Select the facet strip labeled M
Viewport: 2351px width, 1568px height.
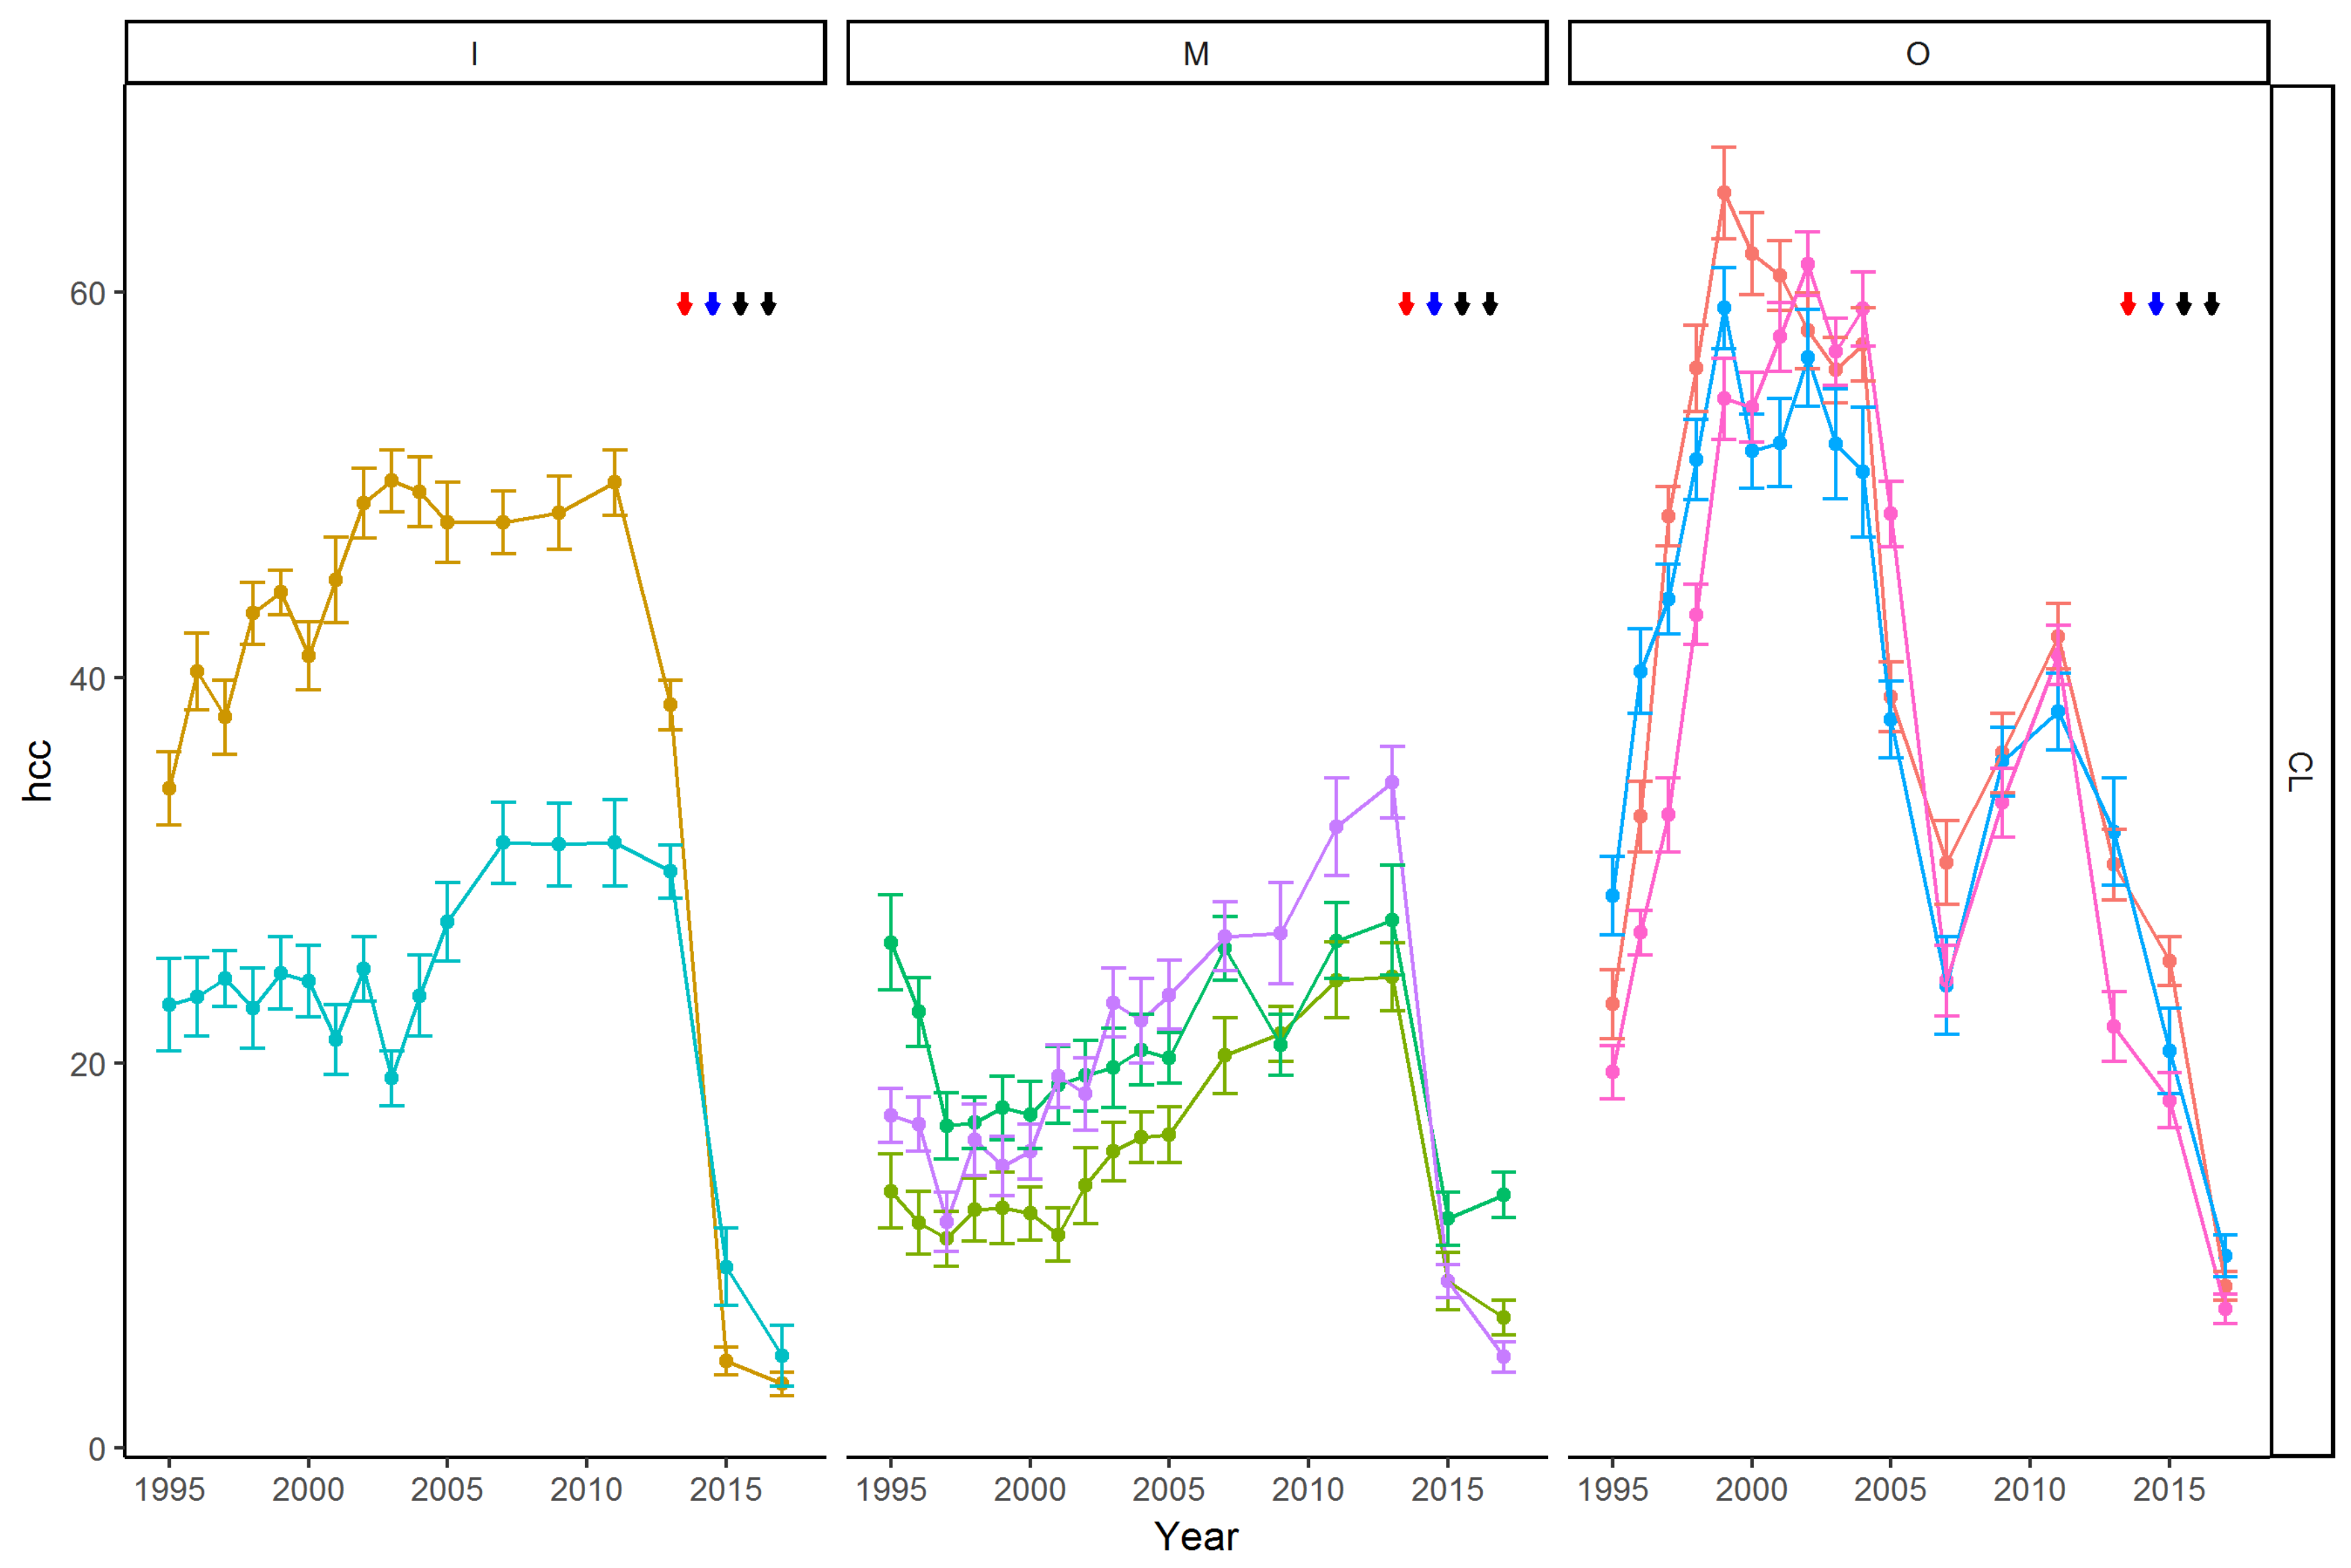pos(1197,53)
